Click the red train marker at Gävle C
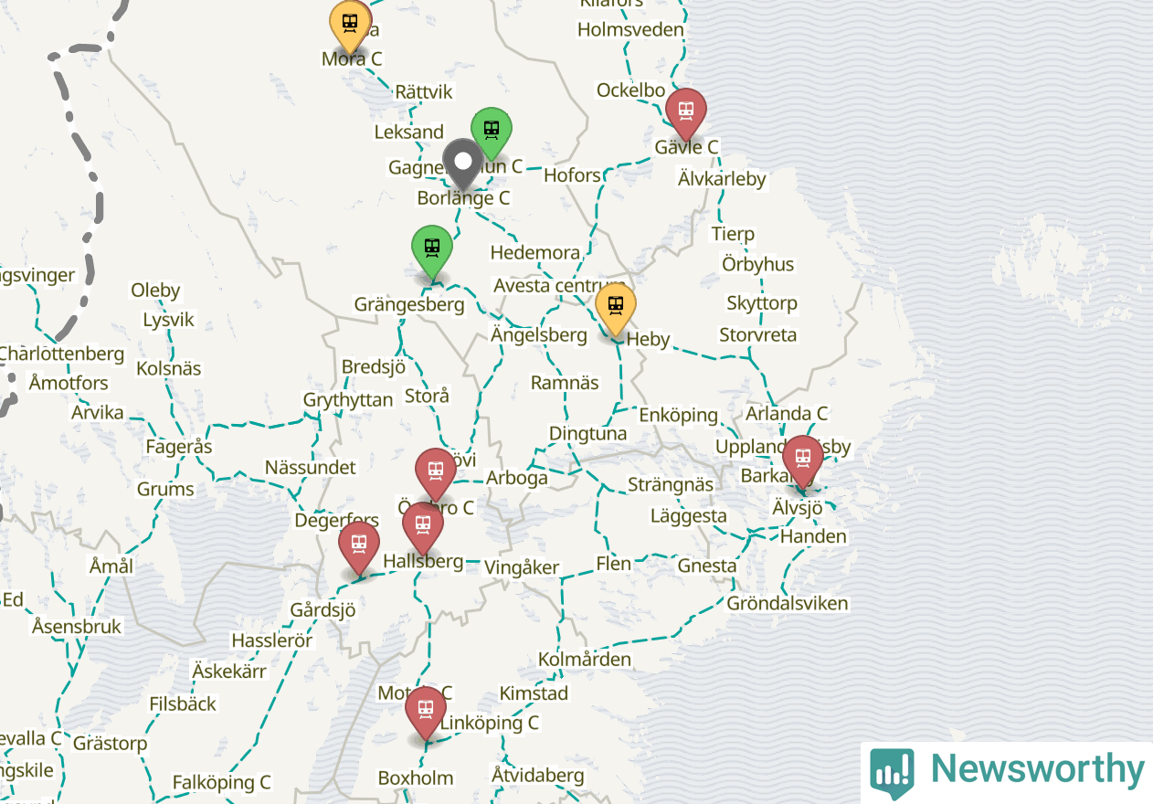The width and height of the screenshot is (1153, 804). 685,111
